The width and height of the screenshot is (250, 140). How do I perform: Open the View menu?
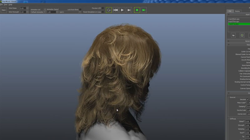pyautogui.click(x=6, y=5)
